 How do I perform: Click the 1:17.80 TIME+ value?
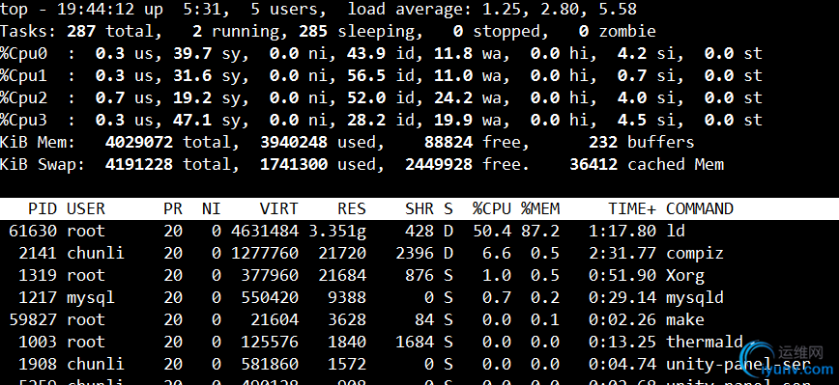click(622, 231)
